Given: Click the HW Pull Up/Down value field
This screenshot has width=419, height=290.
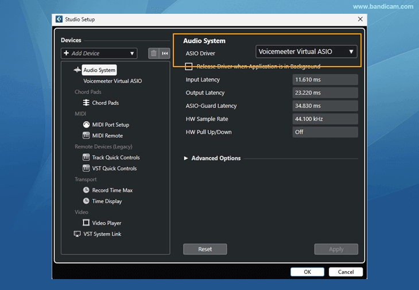Looking at the screenshot, I should pos(325,132).
